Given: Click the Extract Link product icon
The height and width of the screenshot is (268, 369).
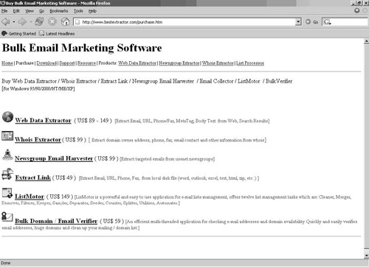Looking at the screenshot, I should tap(7, 174).
